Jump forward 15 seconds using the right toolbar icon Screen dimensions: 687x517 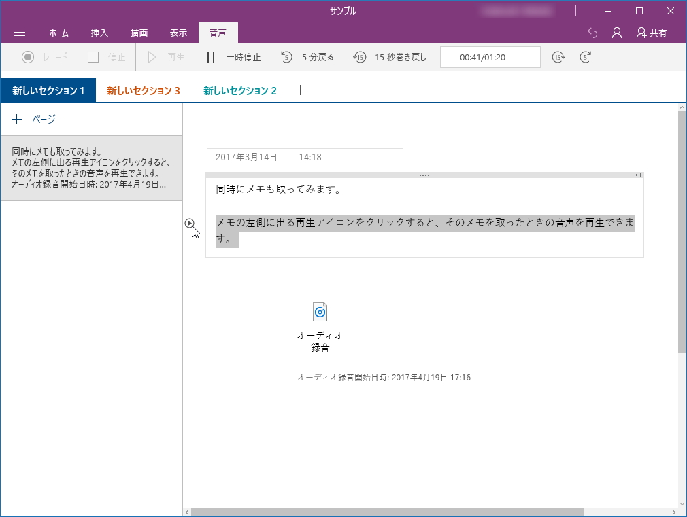click(x=558, y=57)
